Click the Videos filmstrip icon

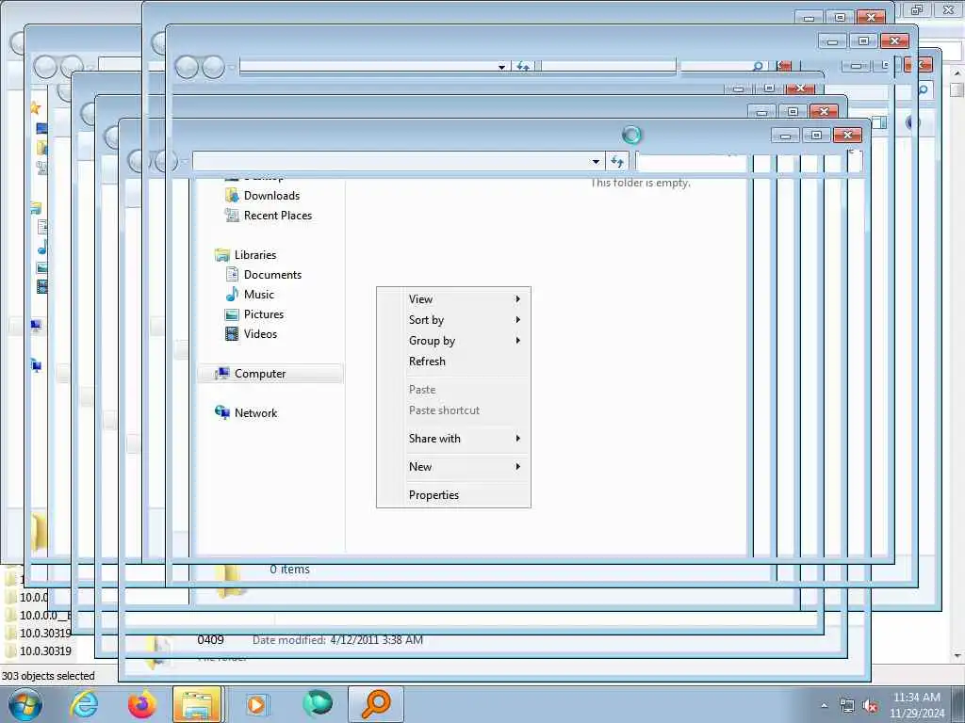pos(232,334)
